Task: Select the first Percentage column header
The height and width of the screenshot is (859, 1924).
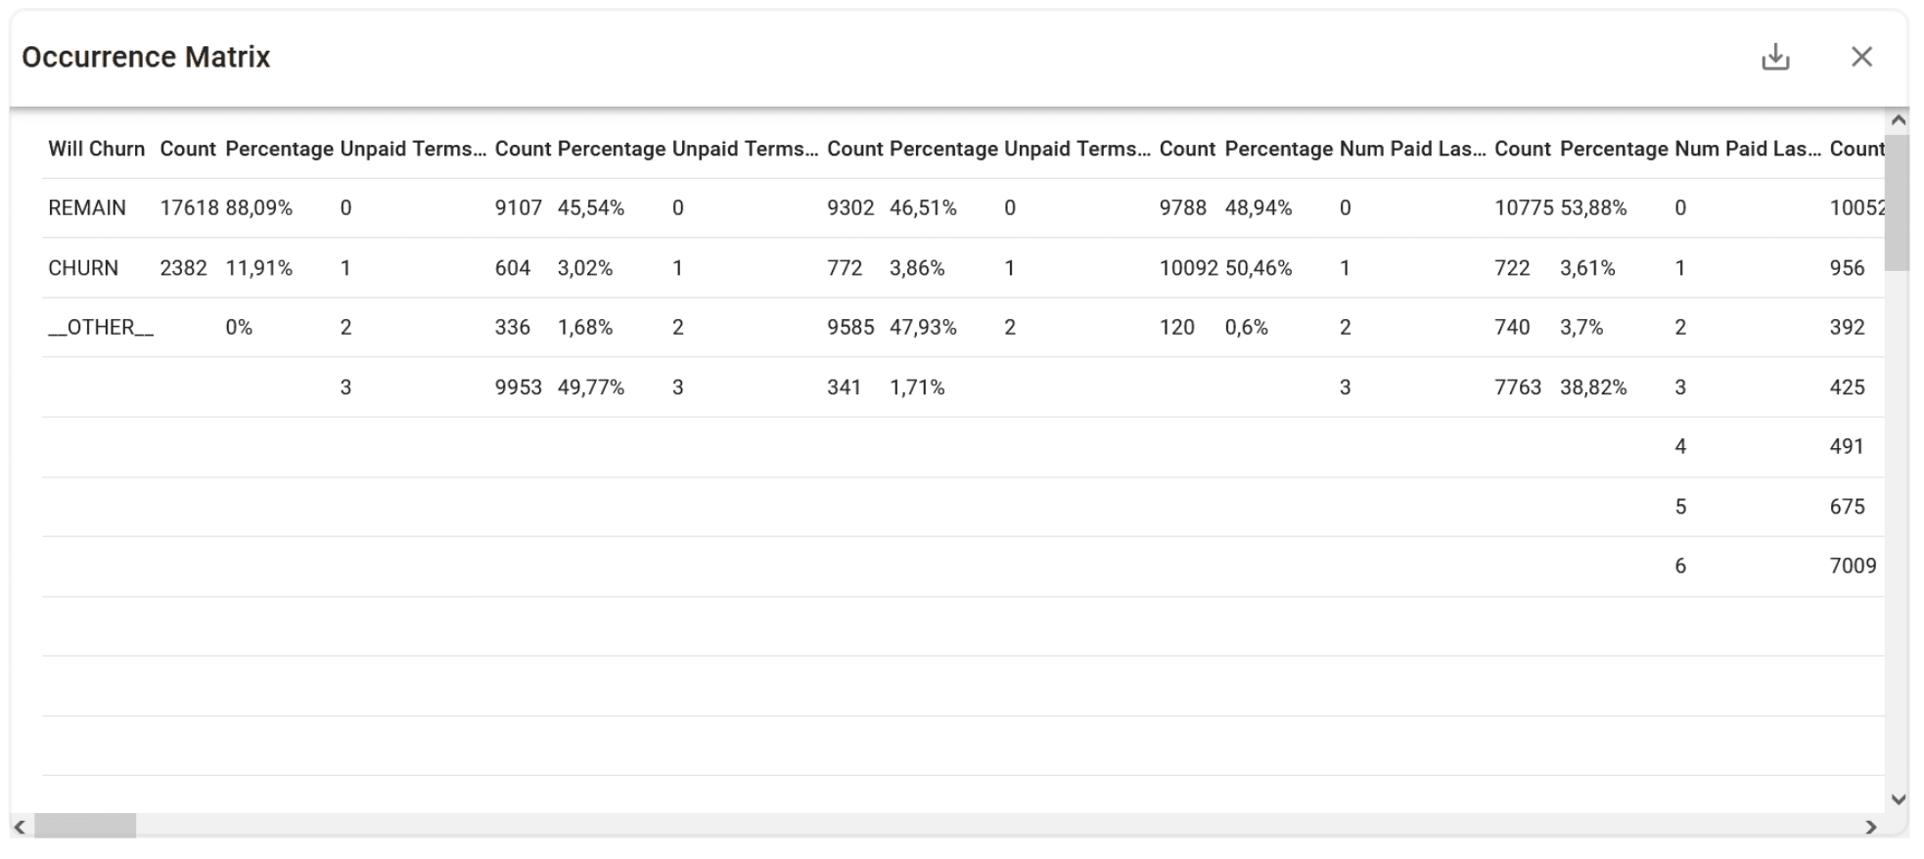Action: 280,149
